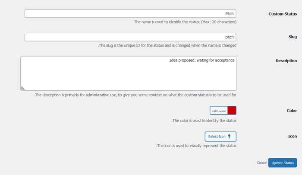Click the slug unique ID help text
This screenshot has height=175, width=302.
coord(167,45)
